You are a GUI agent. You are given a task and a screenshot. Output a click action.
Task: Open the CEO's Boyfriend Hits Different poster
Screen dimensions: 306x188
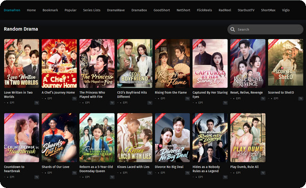(x=135, y=64)
